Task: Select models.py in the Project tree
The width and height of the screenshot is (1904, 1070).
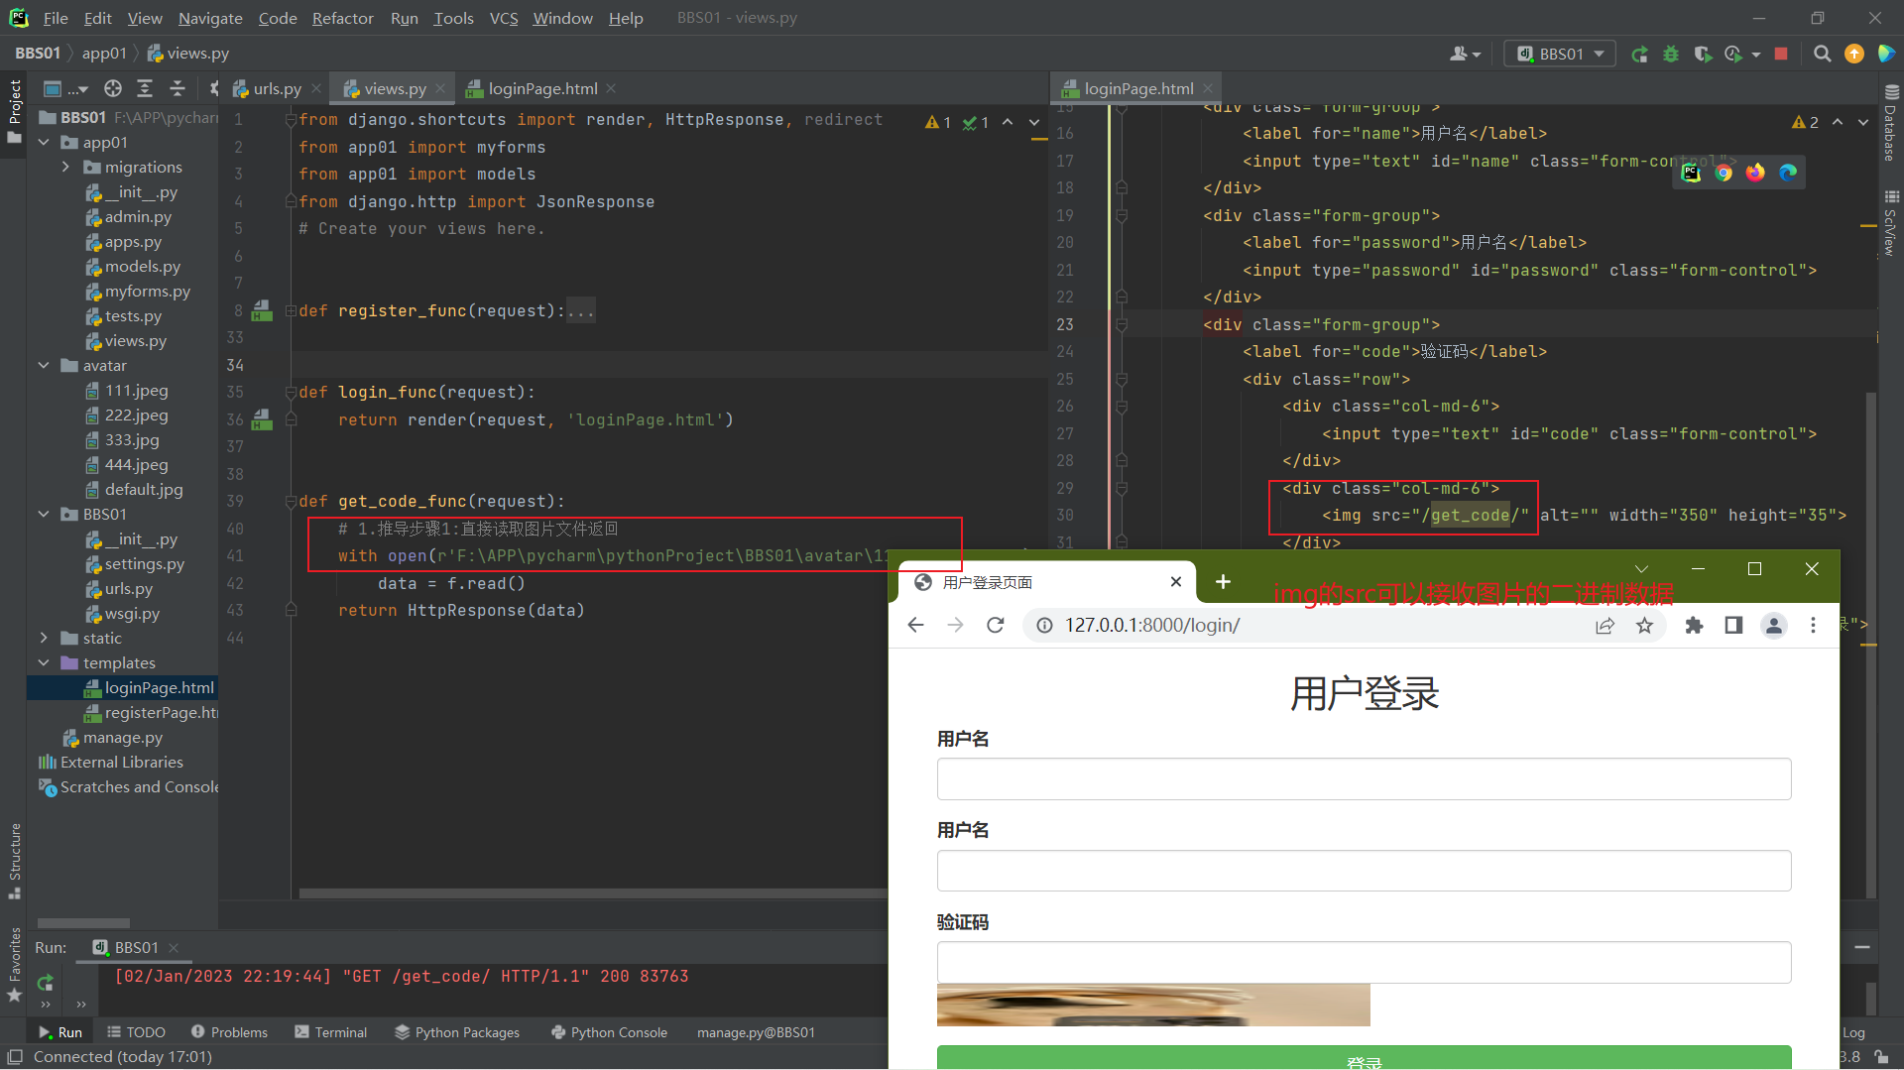Action: [134, 267]
